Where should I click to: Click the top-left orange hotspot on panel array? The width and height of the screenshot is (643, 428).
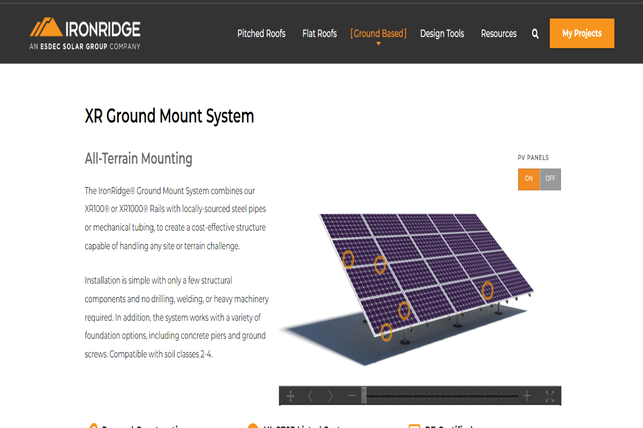pos(348,259)
